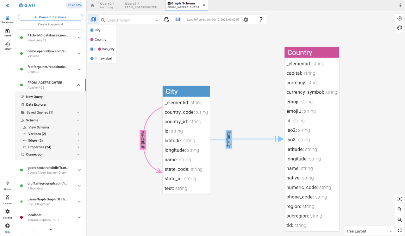Click the zoom out magnifier icon
The height and width of the screenshot is (236, 405).
tap(400, 220)
